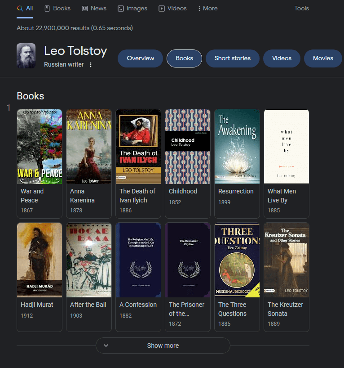Open the Three Questions book cover
The image size is (344, 368).
(237, 260)
